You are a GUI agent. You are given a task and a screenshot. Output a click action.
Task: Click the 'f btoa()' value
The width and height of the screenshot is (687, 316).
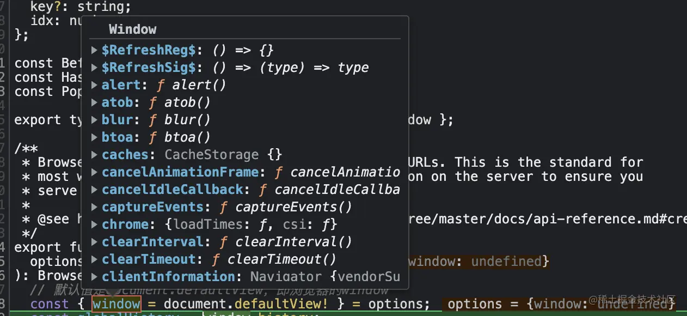point(180,138)
